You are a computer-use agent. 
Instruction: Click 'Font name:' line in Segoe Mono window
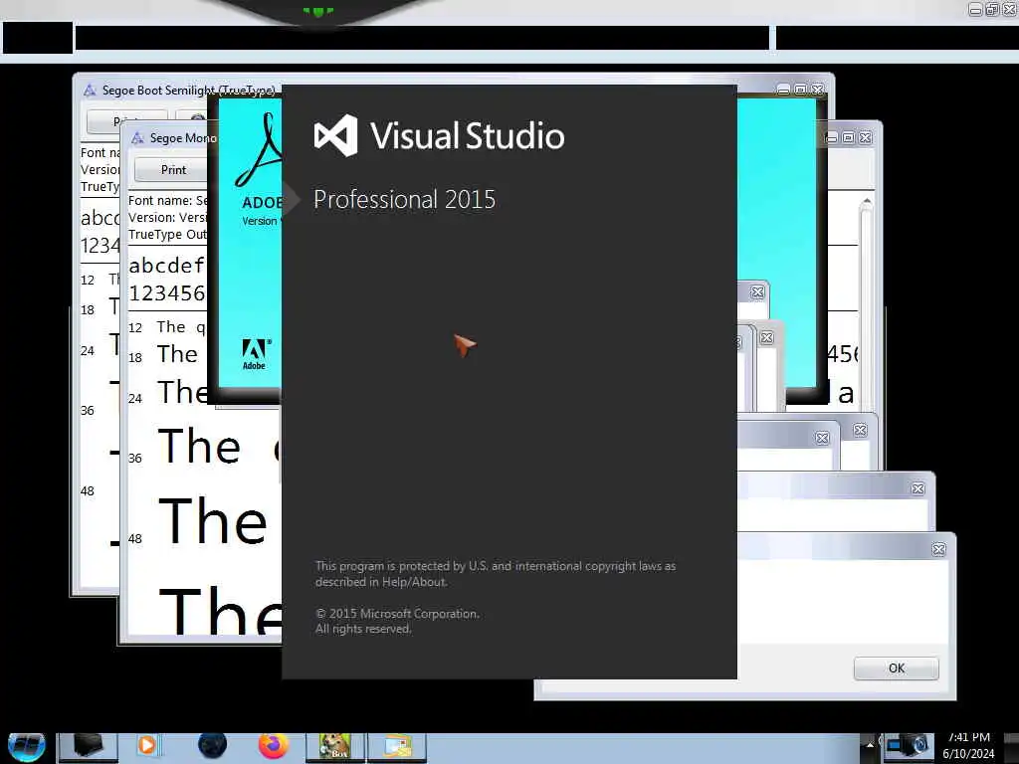(x=167, y=200)
